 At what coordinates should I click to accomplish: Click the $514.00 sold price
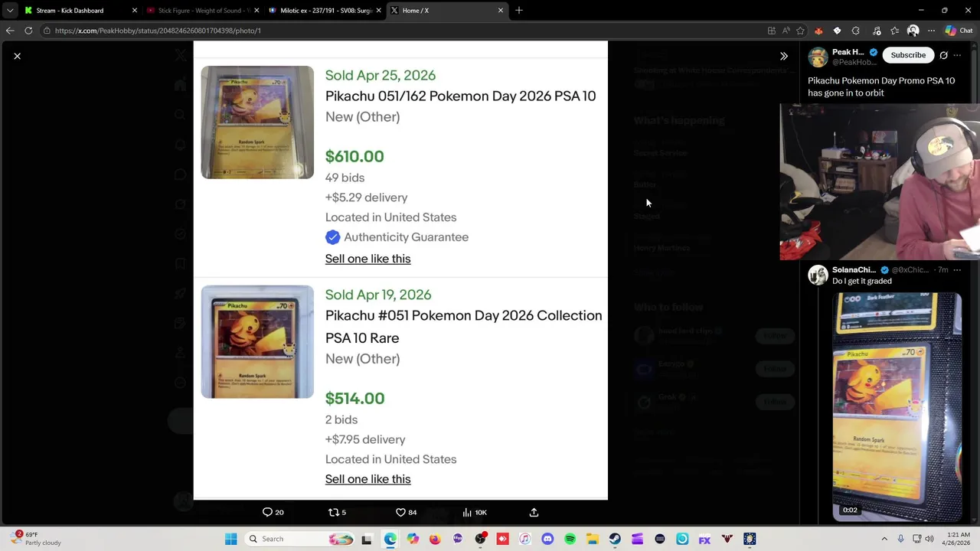[354, 398]
